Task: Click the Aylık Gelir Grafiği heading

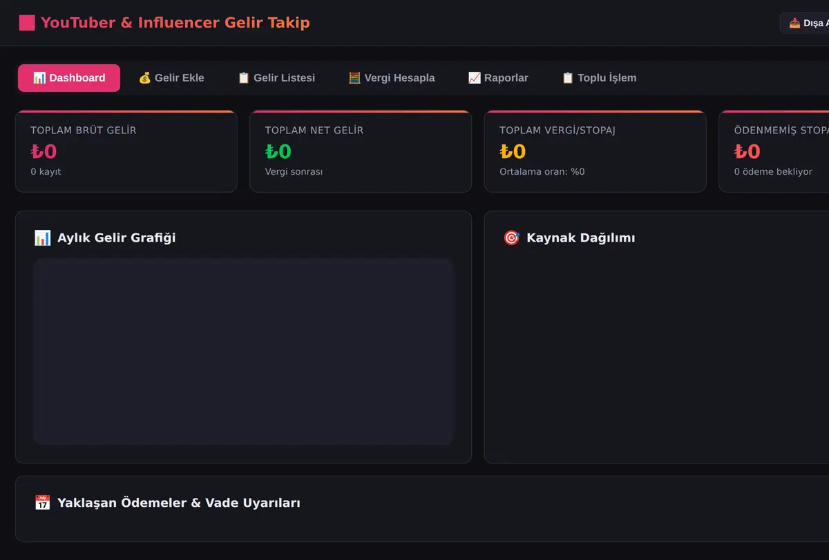Action: [116, 238]
